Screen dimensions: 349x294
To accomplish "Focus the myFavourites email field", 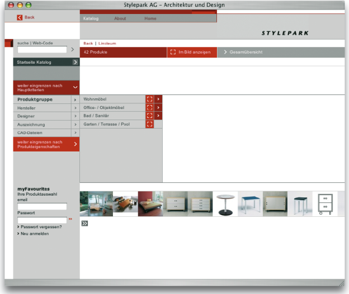I will (x=42, y=206).
